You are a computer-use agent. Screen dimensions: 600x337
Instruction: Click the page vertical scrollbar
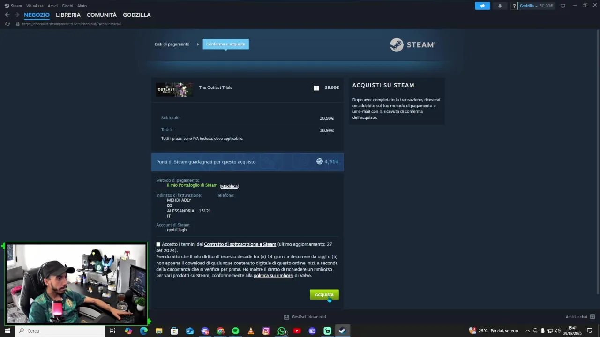coord(598,161)
